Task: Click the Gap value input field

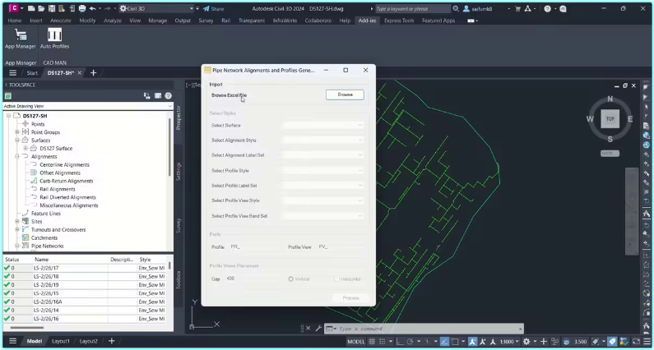Action: tap(253, 279)
